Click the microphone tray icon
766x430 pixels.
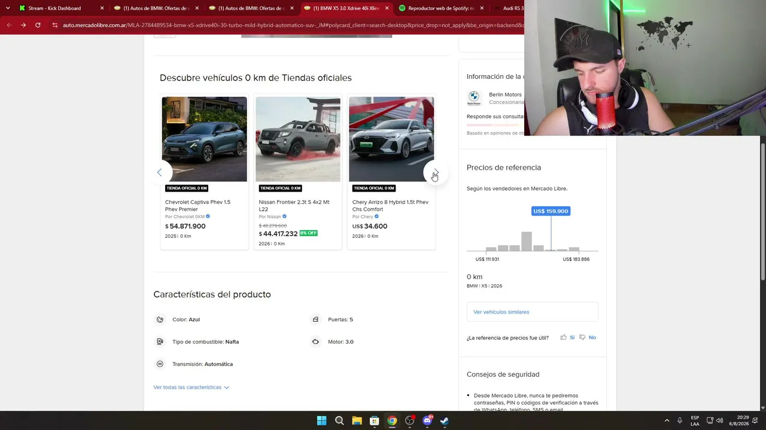pos(680,420)
